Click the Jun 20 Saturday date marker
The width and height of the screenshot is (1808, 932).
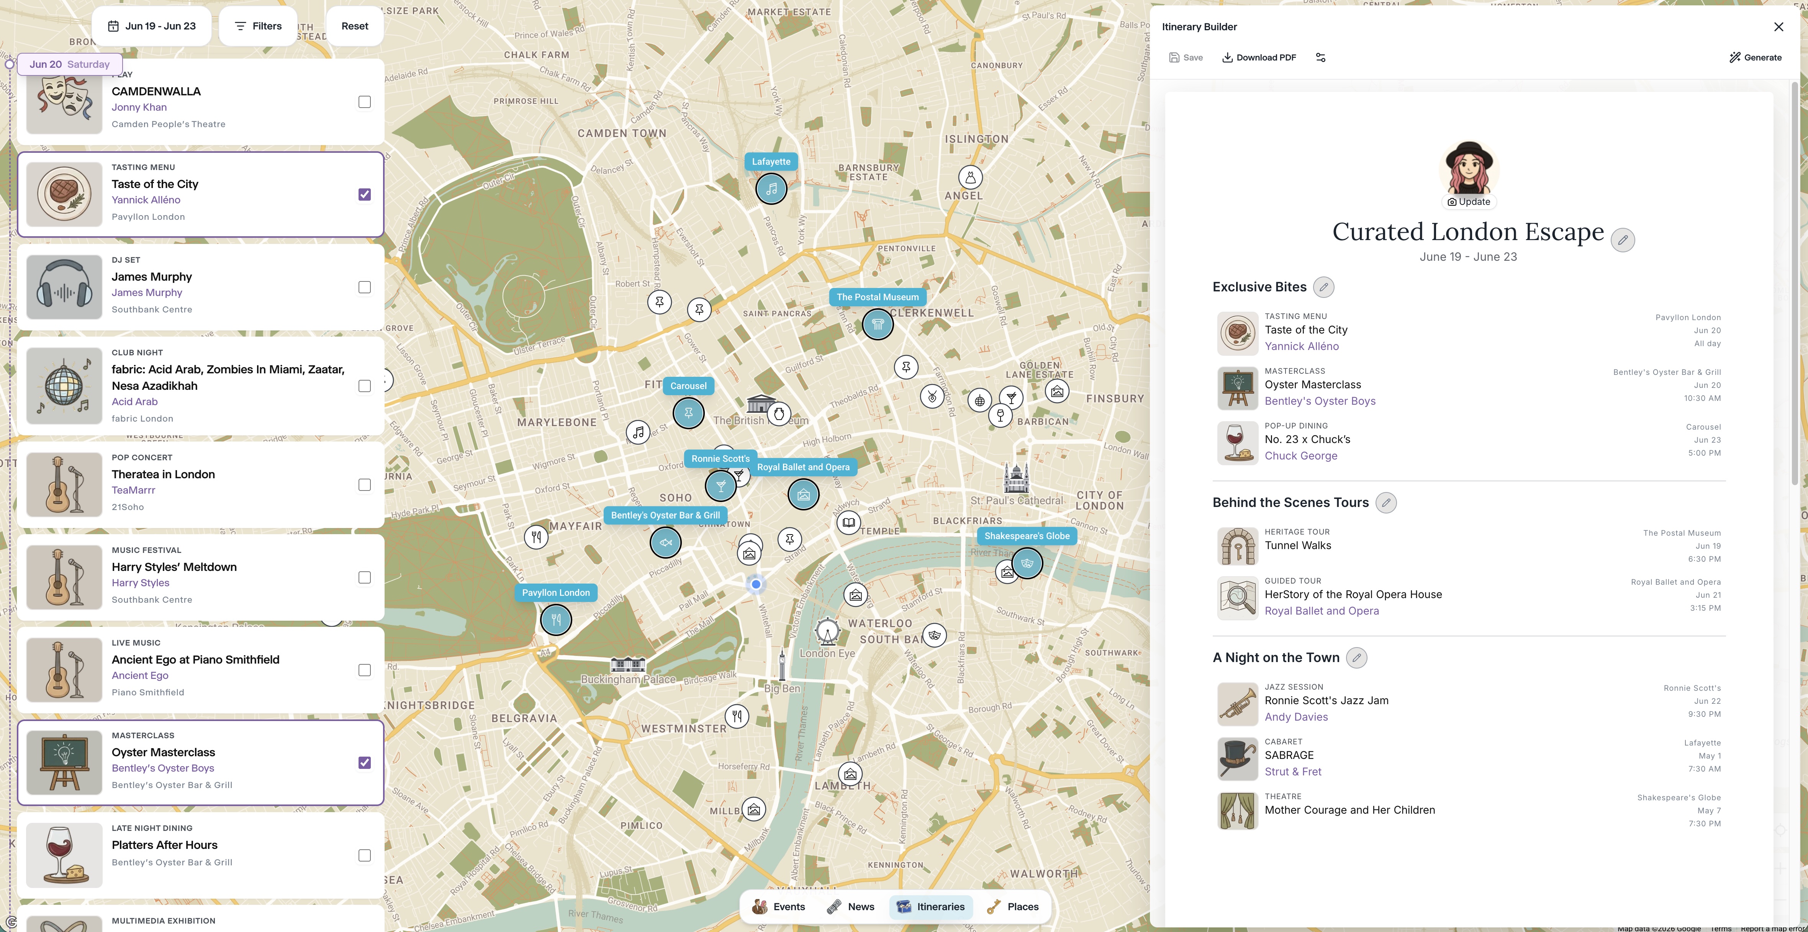pyautogui.click(x=69, y=64)
